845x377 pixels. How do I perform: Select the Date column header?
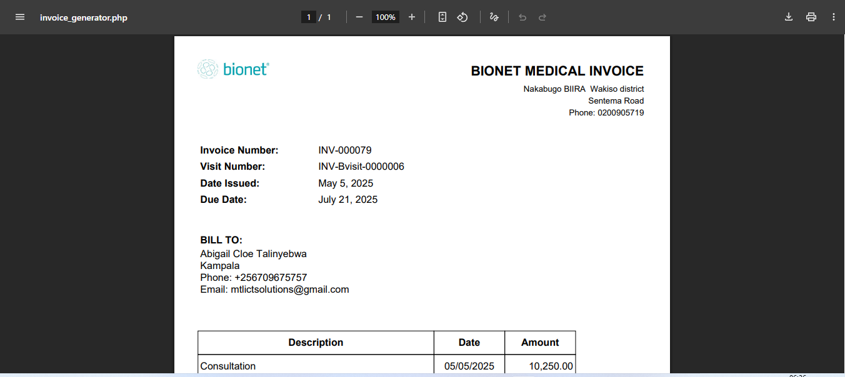click(x=469, y=343)
